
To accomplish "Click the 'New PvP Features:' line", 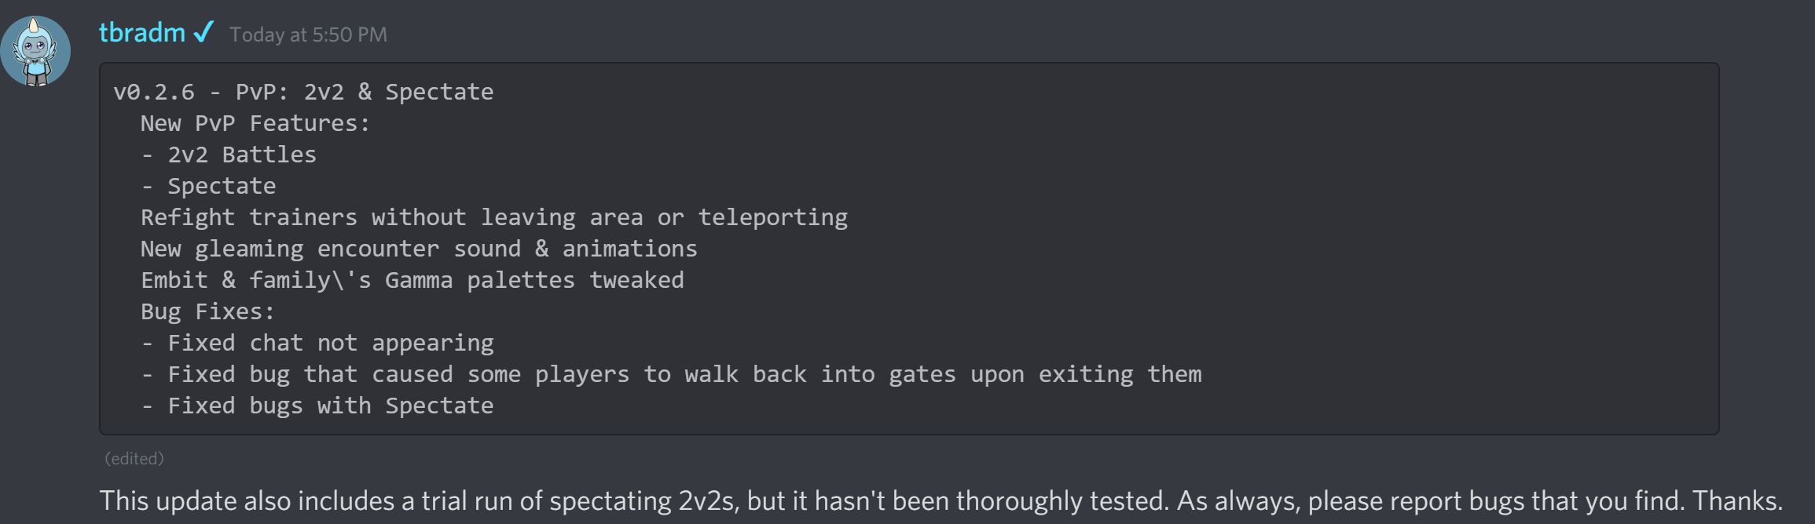I will click(255, 124).
